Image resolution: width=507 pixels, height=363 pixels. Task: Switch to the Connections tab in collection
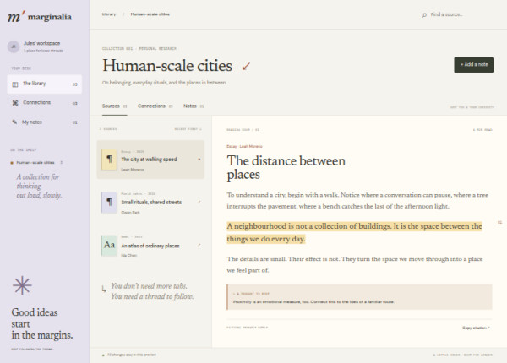click(x=155, y=106)
